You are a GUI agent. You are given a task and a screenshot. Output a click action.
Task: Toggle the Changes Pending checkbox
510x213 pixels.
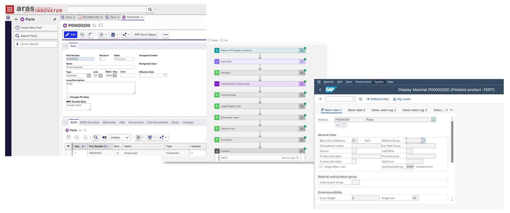(x=68, y=97)
